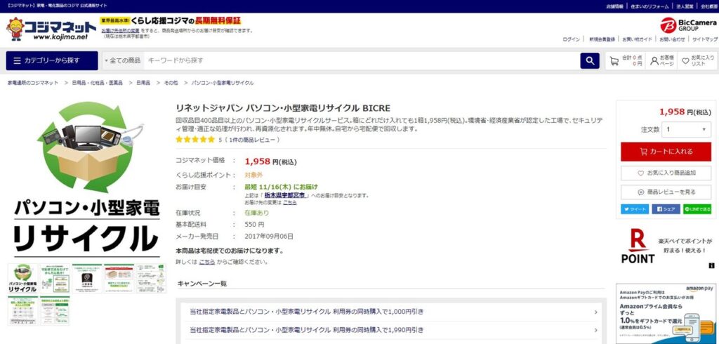This screenshot has height=344, width=719.
Task: Open the カテゴリーから探す category menu
Action: click(52, 60)
